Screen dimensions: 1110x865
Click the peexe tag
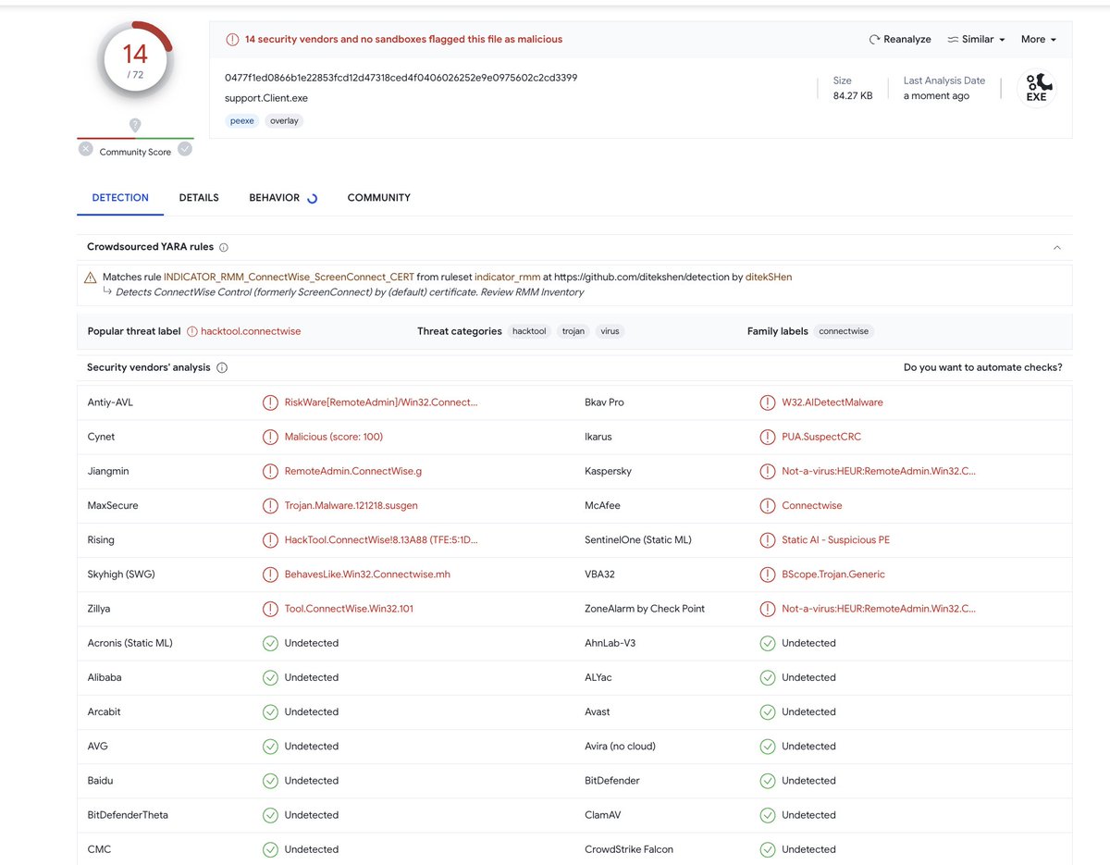click(x=242, y=120)
